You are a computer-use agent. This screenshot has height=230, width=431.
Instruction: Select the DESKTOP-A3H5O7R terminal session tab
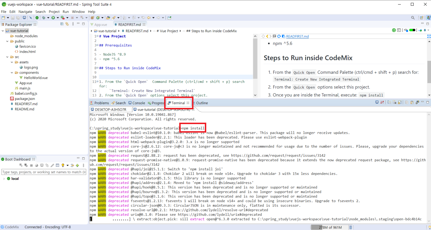point(110,109)
